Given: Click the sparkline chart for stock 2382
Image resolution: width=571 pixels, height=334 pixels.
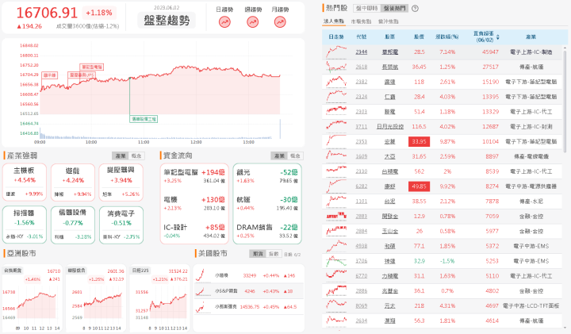Looking at the screenshot, I should click(x=336, y=82).
